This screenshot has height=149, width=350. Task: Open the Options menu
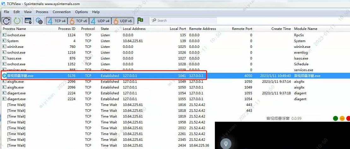coord(81,12)
